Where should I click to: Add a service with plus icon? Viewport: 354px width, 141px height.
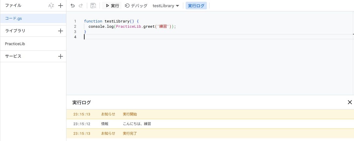click(x=61, y=56)
